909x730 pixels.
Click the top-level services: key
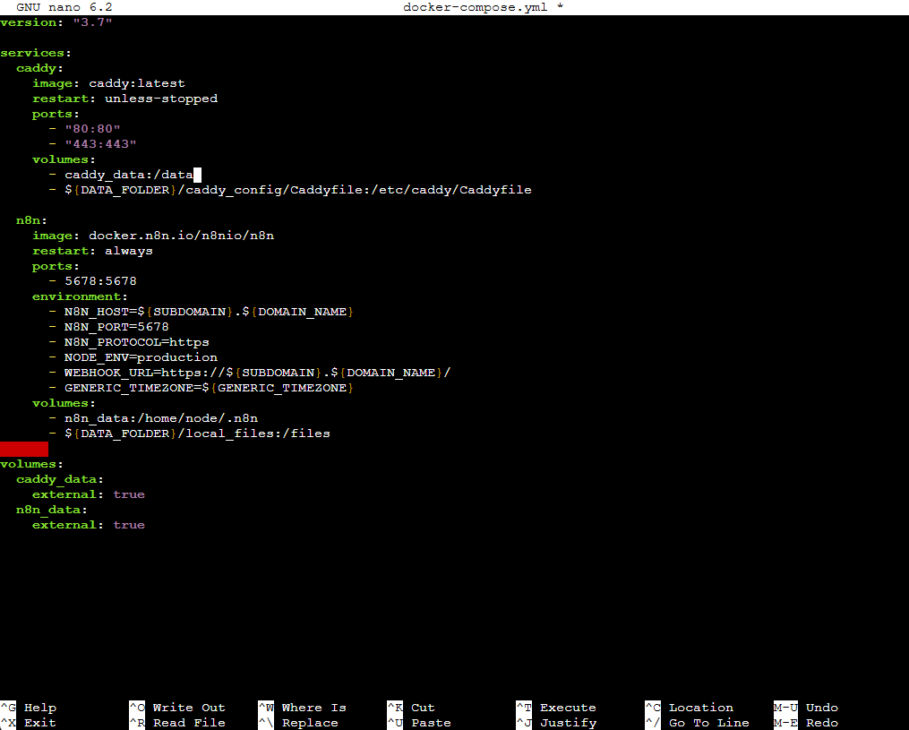coord(36,53)
